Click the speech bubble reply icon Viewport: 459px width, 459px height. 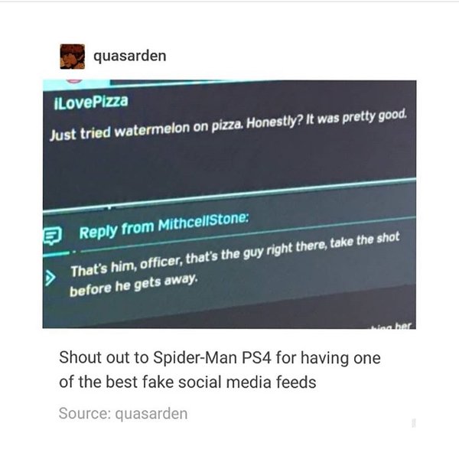(52, 235)
